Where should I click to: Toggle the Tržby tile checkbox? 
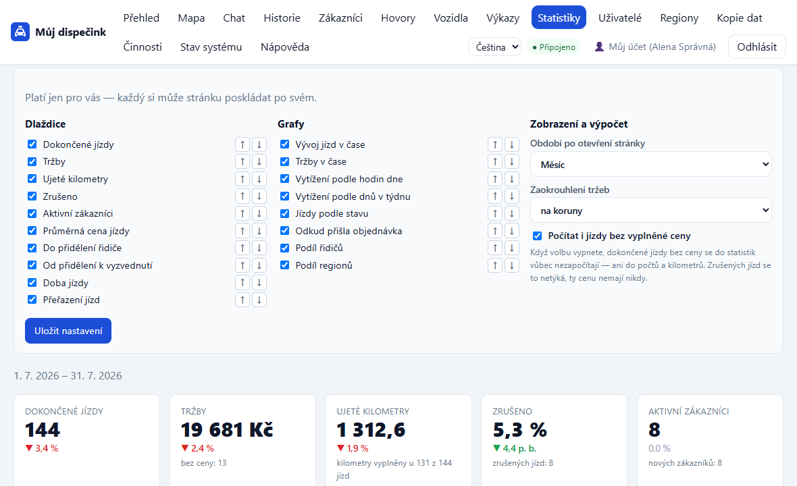32,161
